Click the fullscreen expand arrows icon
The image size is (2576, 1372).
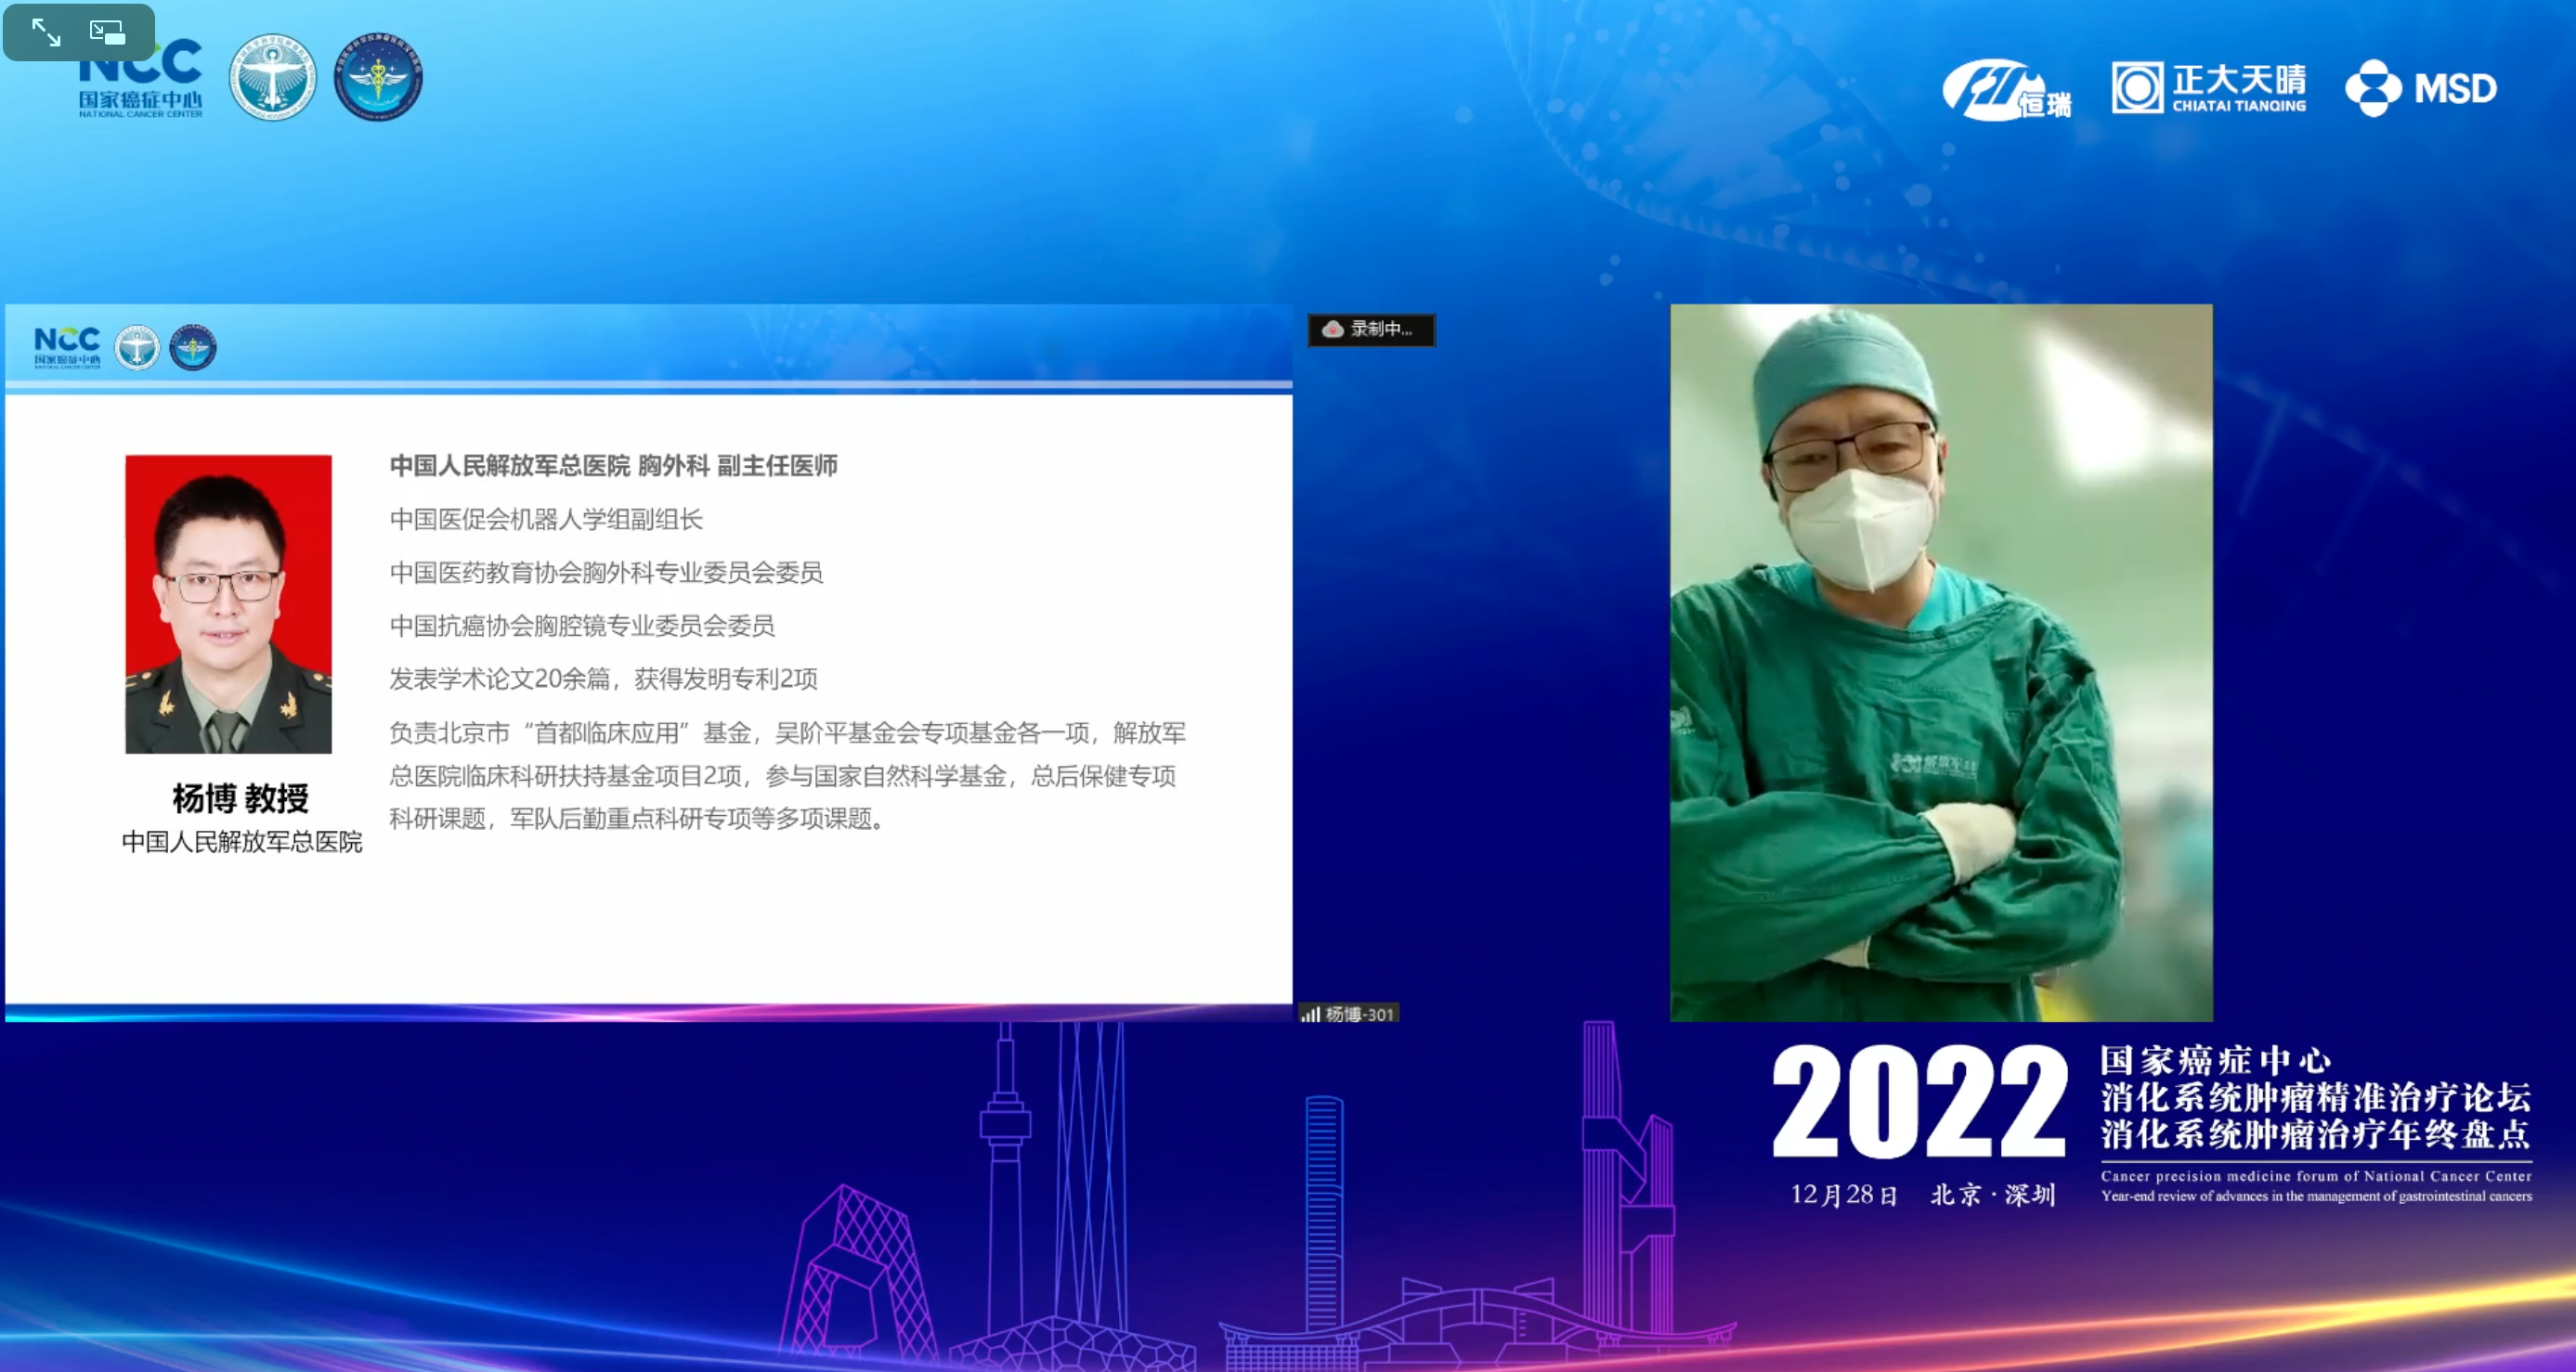(x=46, y=32)
